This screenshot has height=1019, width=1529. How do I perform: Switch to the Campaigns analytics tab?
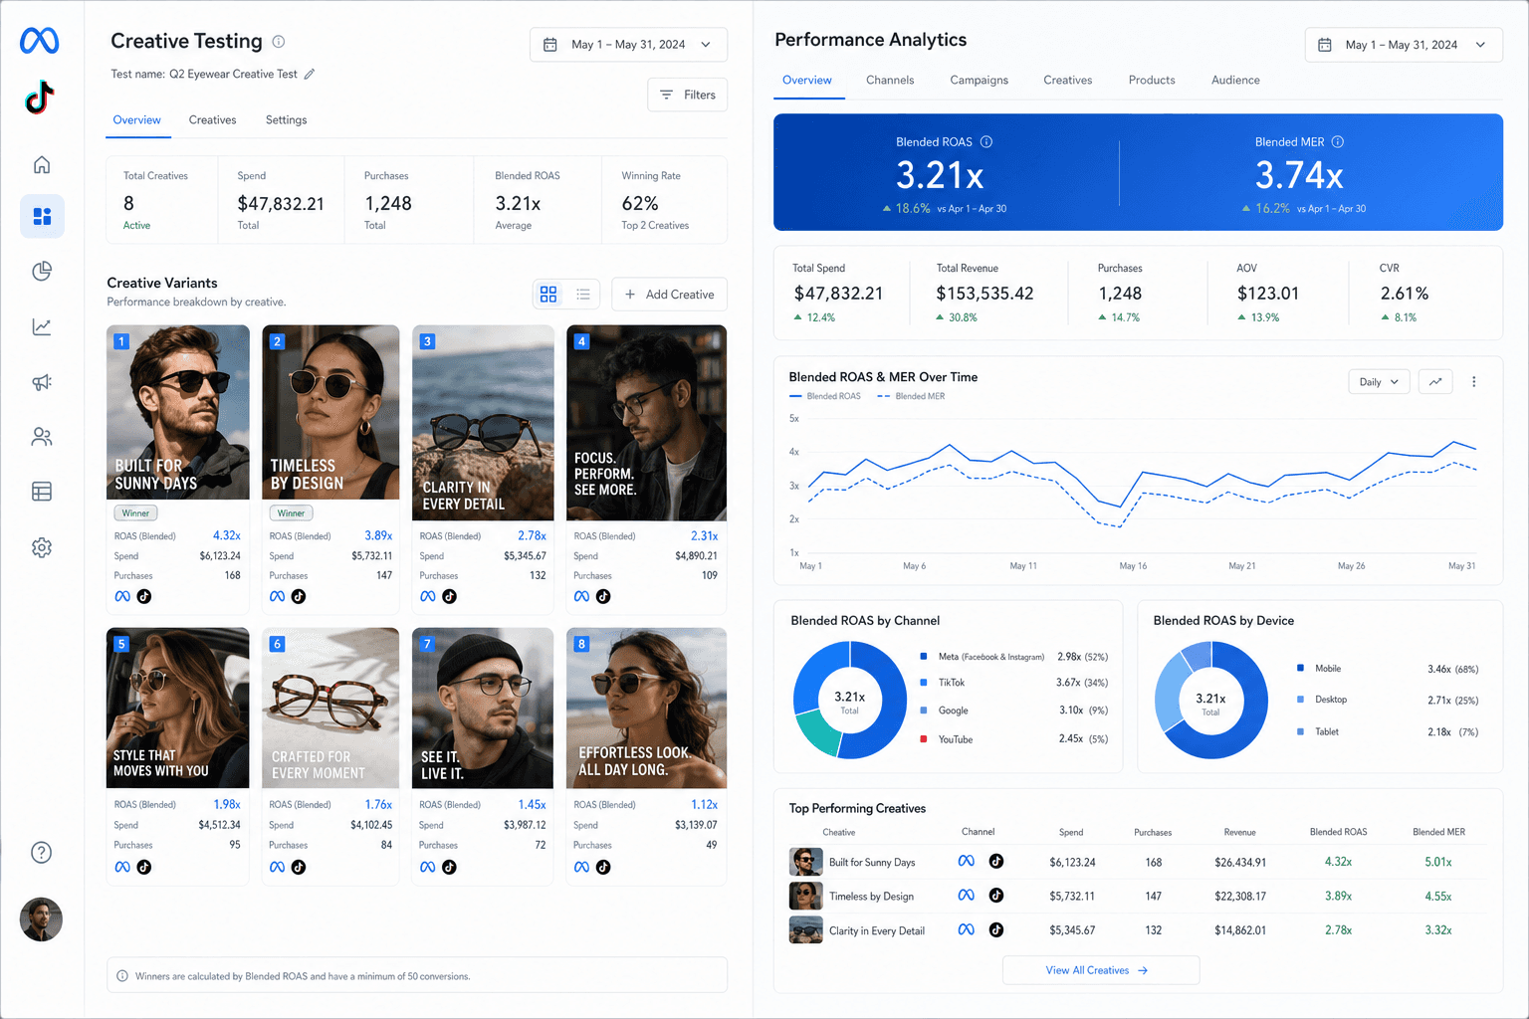980,81
